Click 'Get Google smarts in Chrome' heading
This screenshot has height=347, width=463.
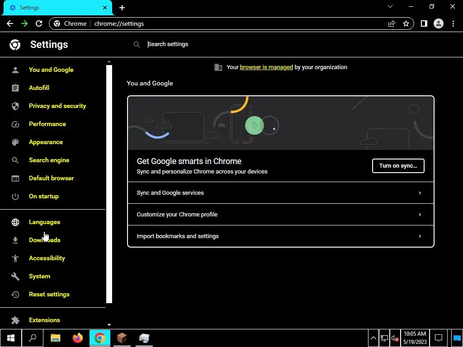pos(189,161)
